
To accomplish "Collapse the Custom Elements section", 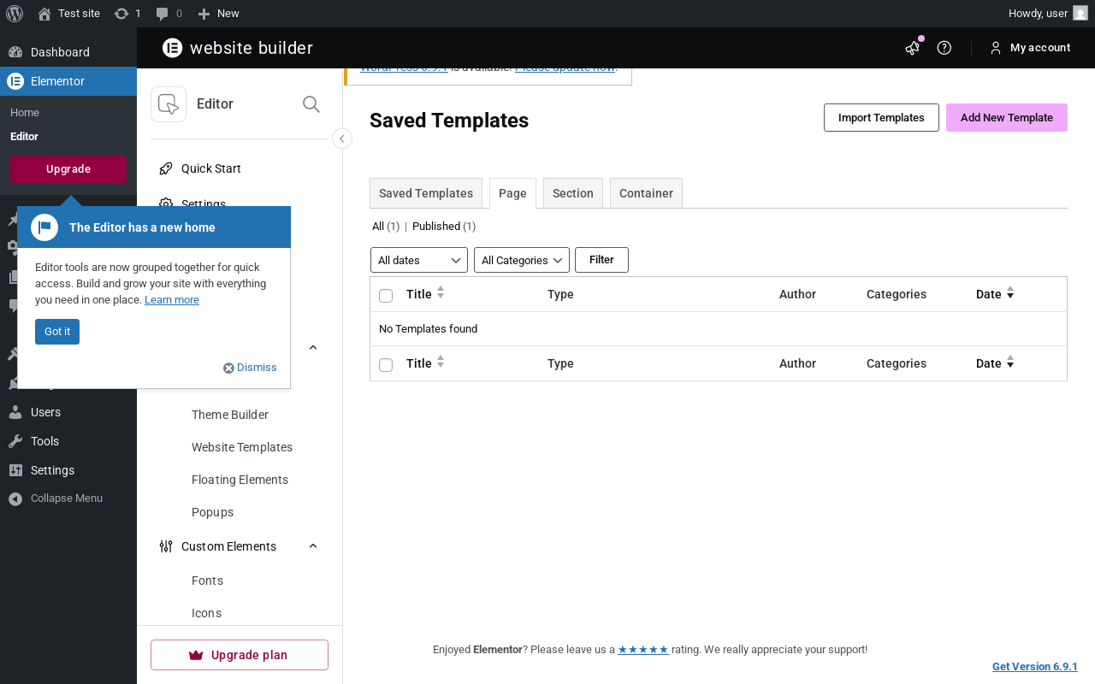I will [x=313, y=546].
